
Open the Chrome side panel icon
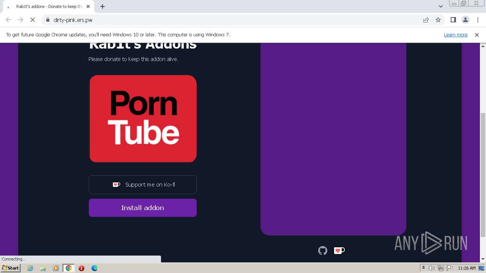point(453,20)
